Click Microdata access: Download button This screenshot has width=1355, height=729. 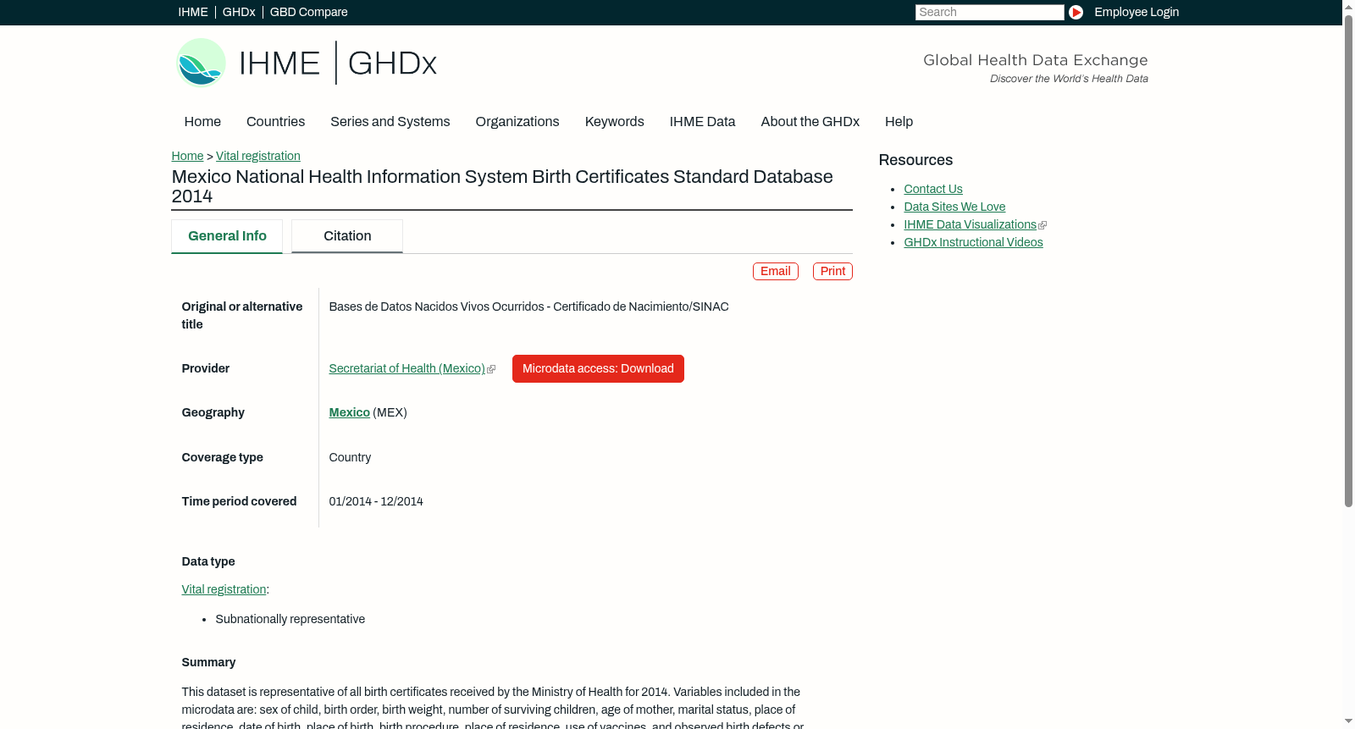[598, 368]
